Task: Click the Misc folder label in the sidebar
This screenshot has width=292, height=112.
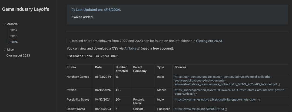Action: (x=11, y=50)
